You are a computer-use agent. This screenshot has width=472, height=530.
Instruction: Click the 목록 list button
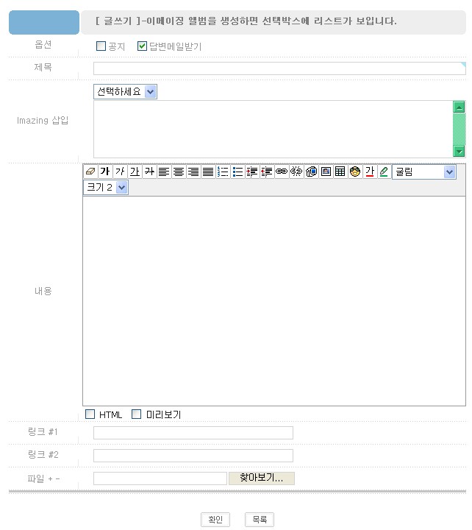[x=260, y=520]
